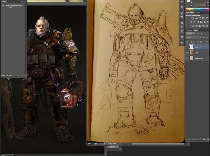The width and height of the screenshot is (210, 156).
Task: Open the Paragraph panel icon
Action: point(182,43)
